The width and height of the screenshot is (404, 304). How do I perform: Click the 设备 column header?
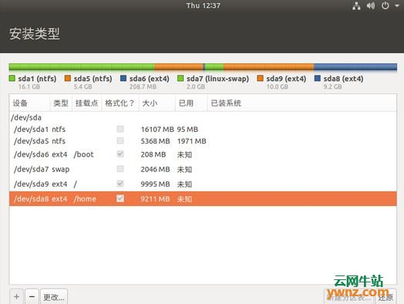29,103
